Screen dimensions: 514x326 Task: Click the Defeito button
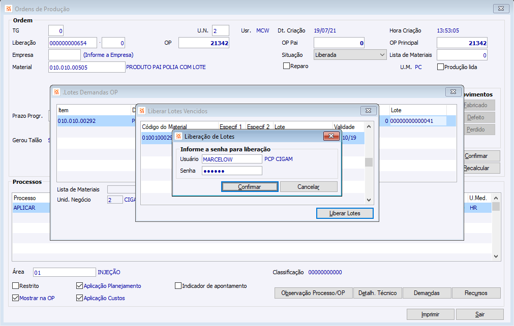(479, 117)
